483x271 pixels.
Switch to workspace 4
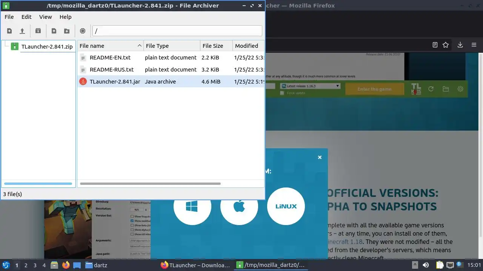(x=44, y=265)
